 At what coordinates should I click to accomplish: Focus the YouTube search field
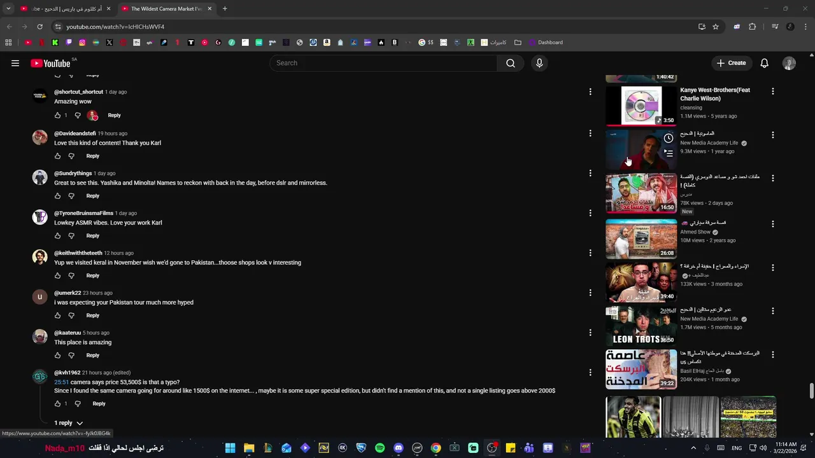coord(383,63)
